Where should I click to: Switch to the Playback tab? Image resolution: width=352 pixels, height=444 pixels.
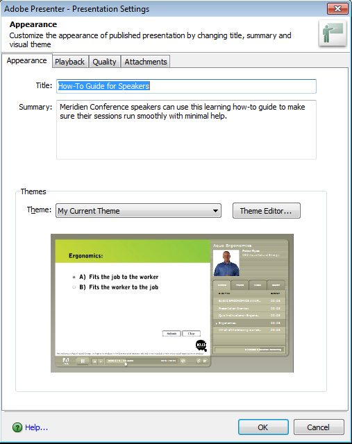click(x=69, y=62)
